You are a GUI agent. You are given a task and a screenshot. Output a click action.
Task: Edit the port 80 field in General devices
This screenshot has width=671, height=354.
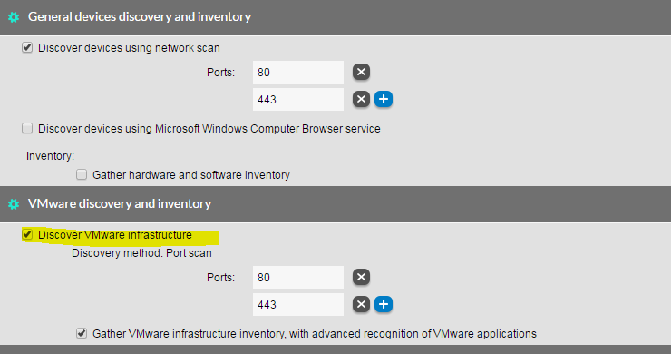298,72
